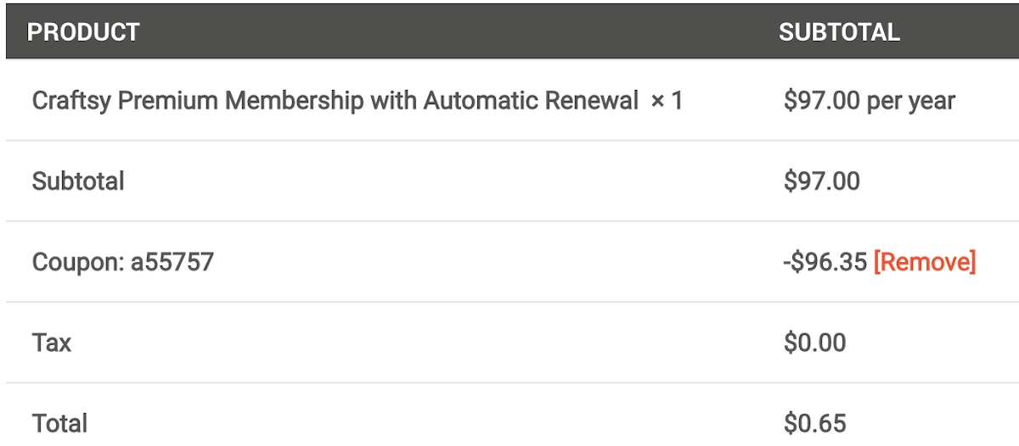
Task: Click the $97.00 subtotal amount
Action: click(x=822, y=181)
